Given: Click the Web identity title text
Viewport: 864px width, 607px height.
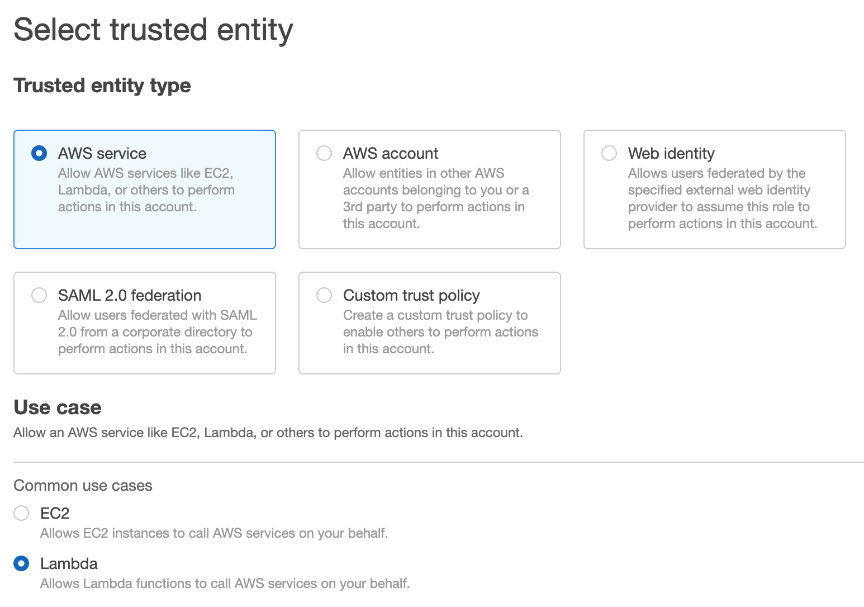Looking at the screenshot, I should coord(671,153).
